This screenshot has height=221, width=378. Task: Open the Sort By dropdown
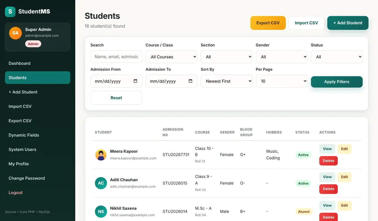[x=227, y=81]
